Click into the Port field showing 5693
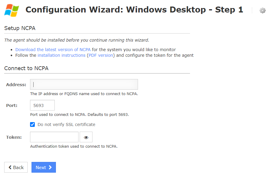 pos(42,105)
